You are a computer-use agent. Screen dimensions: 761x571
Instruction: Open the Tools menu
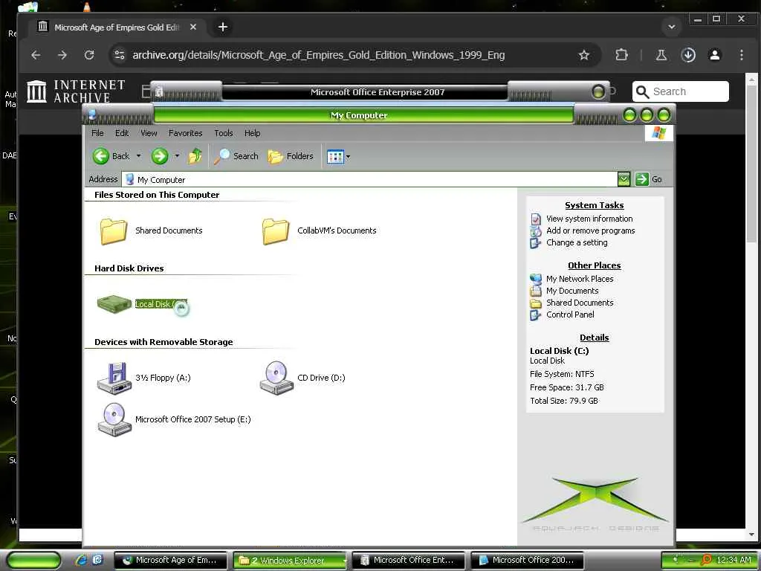pyautogui.click(x=223, y=133)
